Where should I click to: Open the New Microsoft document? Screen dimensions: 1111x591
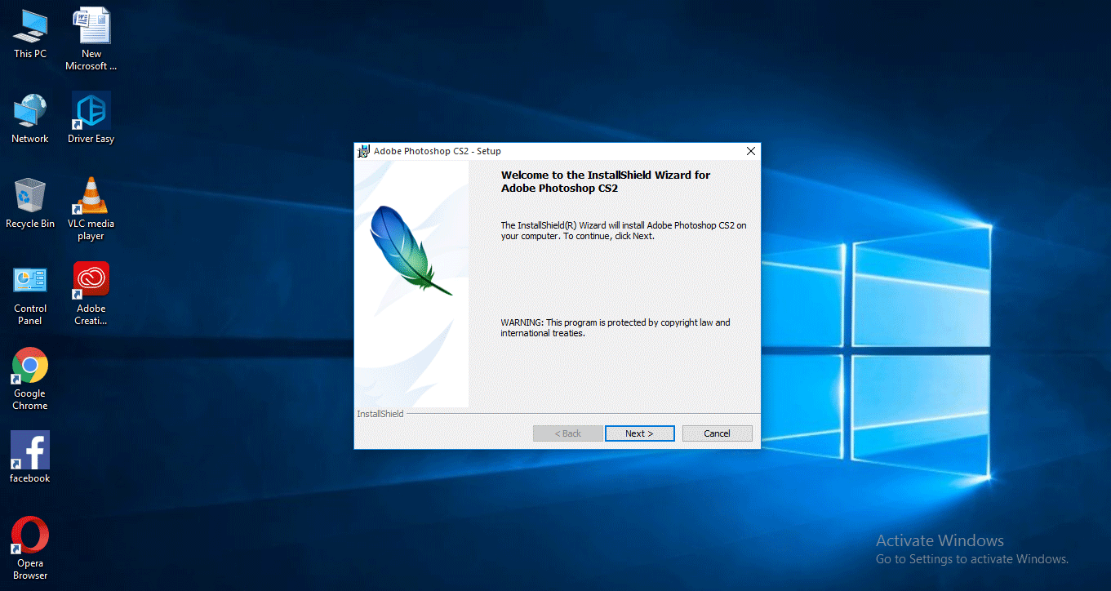91,23
